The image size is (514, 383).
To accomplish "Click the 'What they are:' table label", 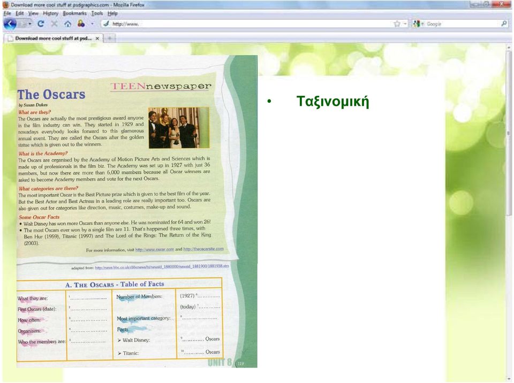I will [33, 298].
